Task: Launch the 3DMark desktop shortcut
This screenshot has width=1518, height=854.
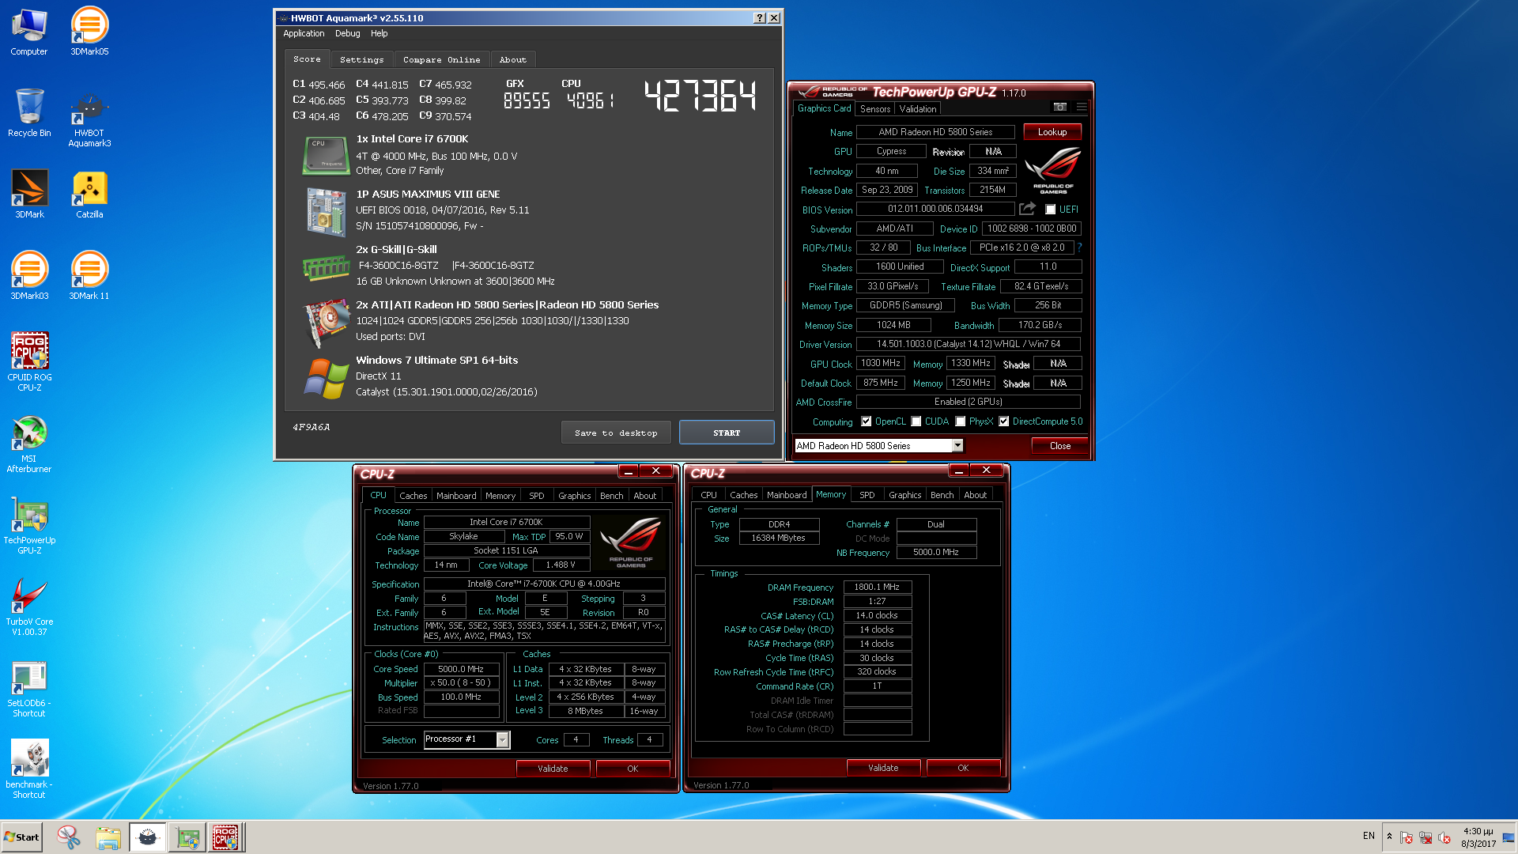Action: (29, 195)
